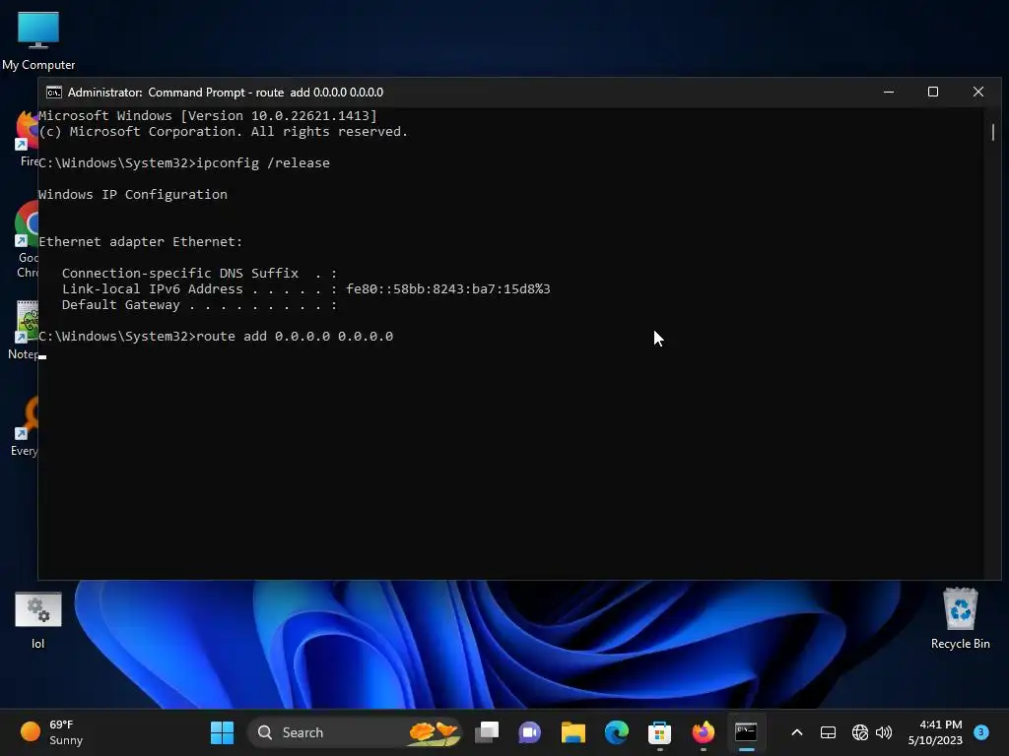
Task: Maximize the Command Prompt window
Action: point(933,92)
